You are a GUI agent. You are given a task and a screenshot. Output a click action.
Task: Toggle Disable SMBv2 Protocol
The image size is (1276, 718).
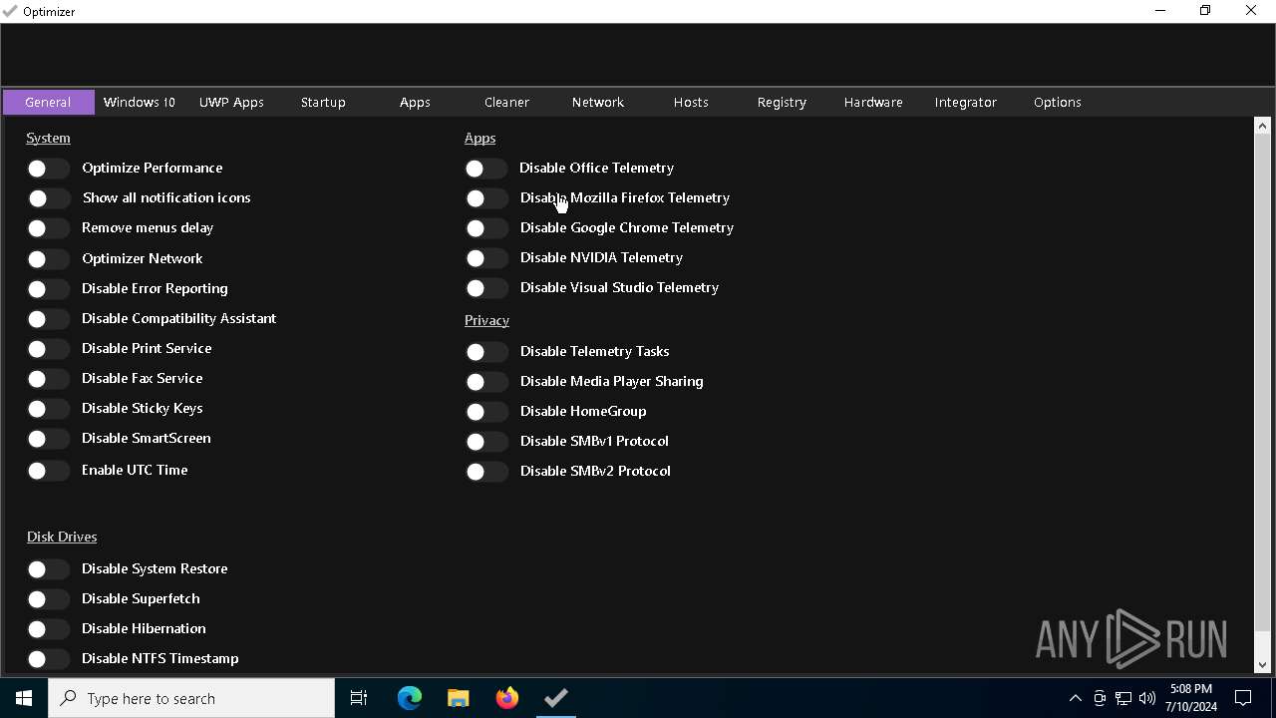pyautogui.click(x=486, y=472)
